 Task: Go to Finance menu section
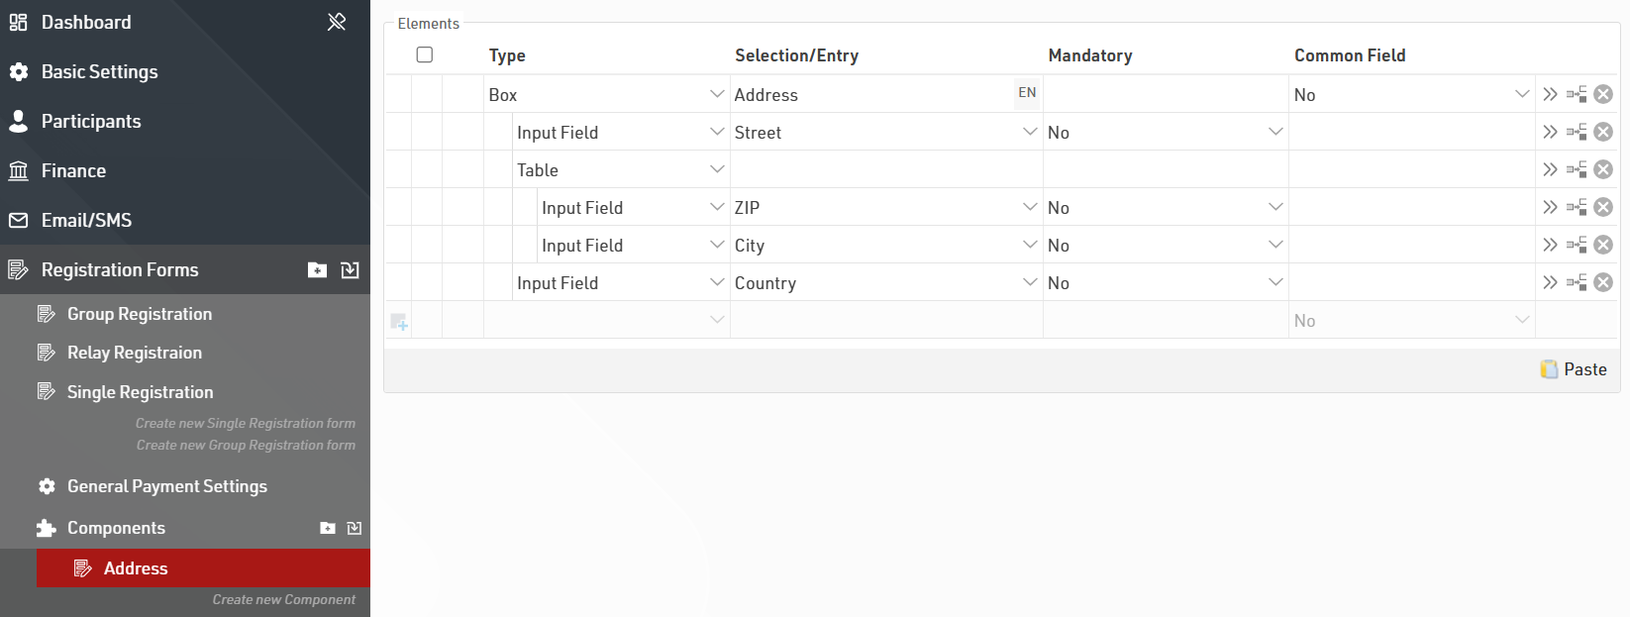click(x=73, y=170)
